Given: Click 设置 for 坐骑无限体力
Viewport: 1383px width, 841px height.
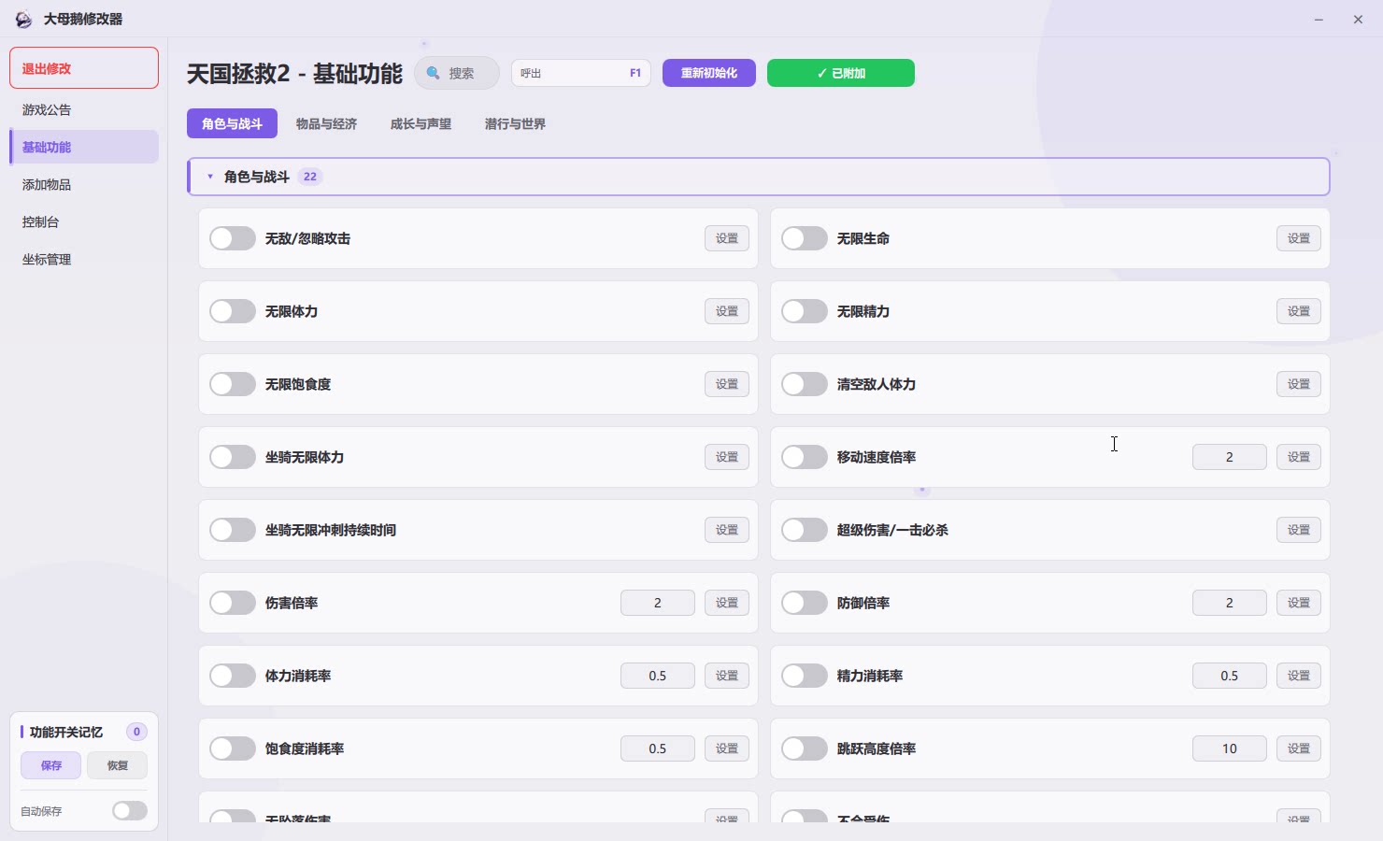Looking at the screenshot, I should [727, 457].
